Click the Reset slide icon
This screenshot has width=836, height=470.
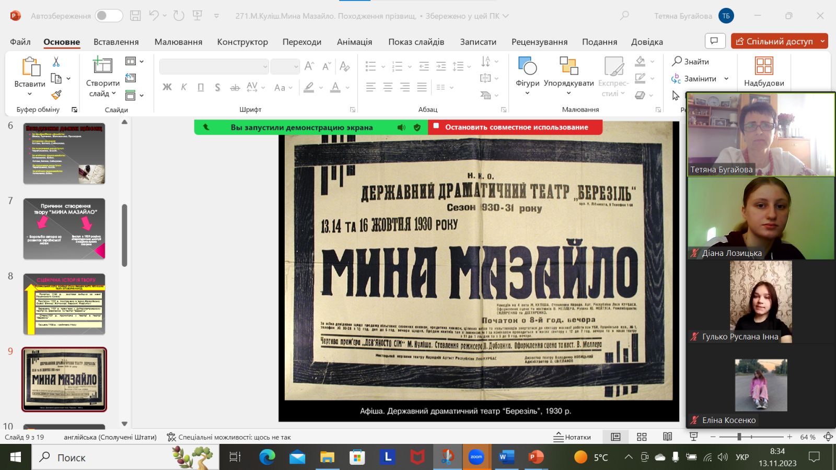[131, 78]
